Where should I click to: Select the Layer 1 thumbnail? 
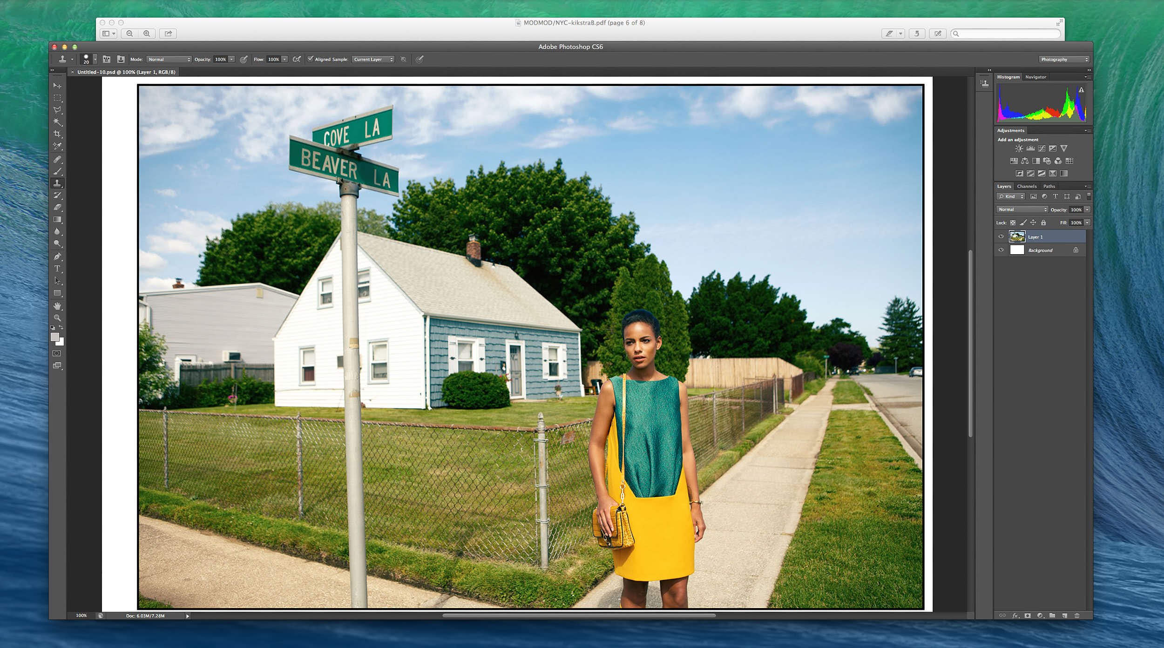pos(1017,236)
